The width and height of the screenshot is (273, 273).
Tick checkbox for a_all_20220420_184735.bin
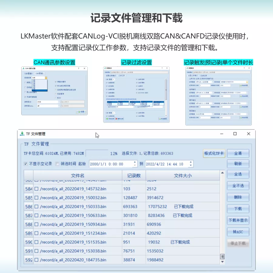click(x=36, y=260)
